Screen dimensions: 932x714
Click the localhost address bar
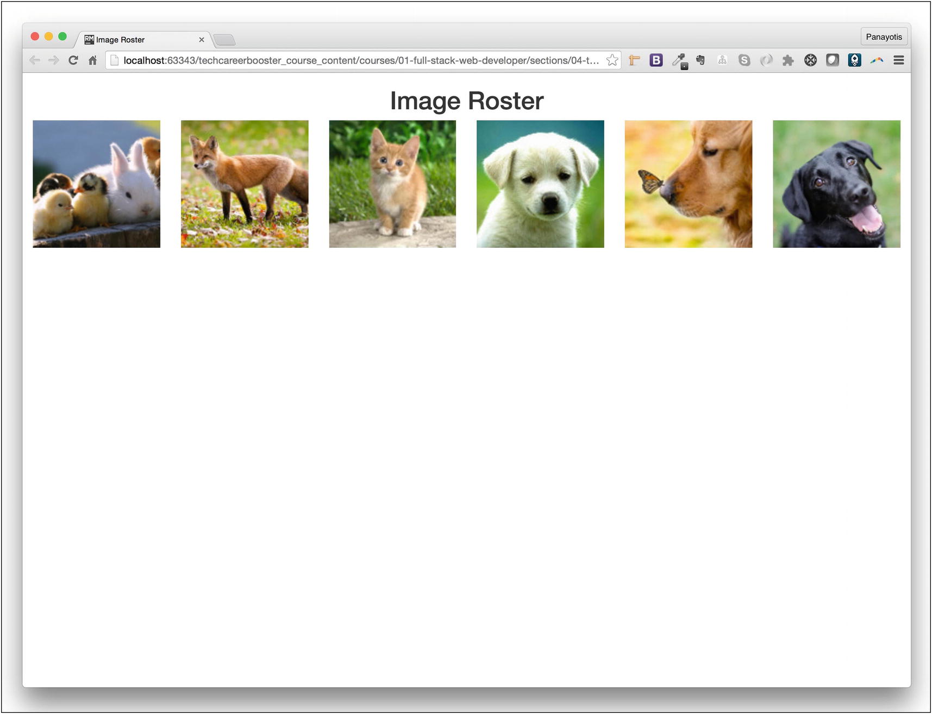tap(359, 60)
